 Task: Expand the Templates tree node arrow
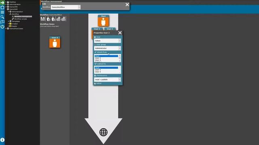8,21
